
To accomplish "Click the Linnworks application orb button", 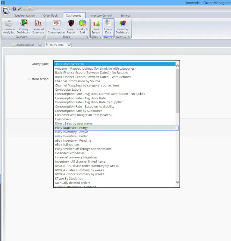I will [x=6, y=11].
